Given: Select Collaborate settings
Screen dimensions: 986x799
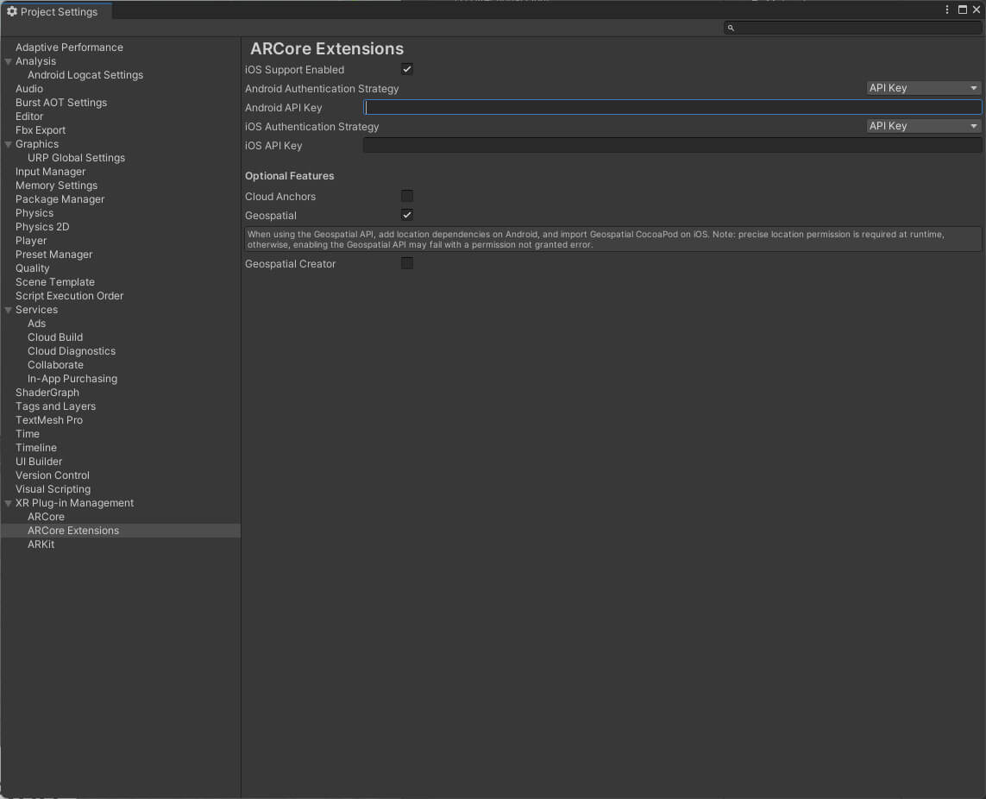Looking at the screenshot, I should pos(55,366).
